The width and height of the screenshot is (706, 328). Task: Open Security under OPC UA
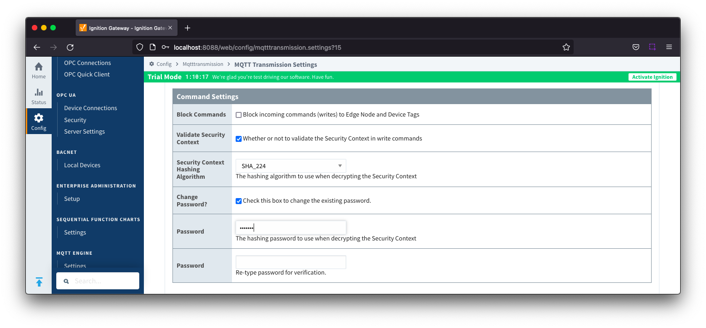click(x=75, y=120)
